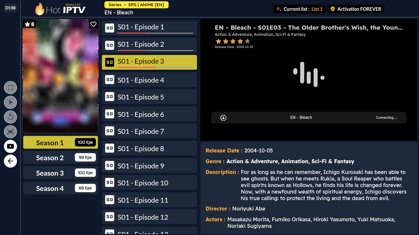Switch to Season 4
This screenshot has height=235, width=419.
tap(61, 188)
